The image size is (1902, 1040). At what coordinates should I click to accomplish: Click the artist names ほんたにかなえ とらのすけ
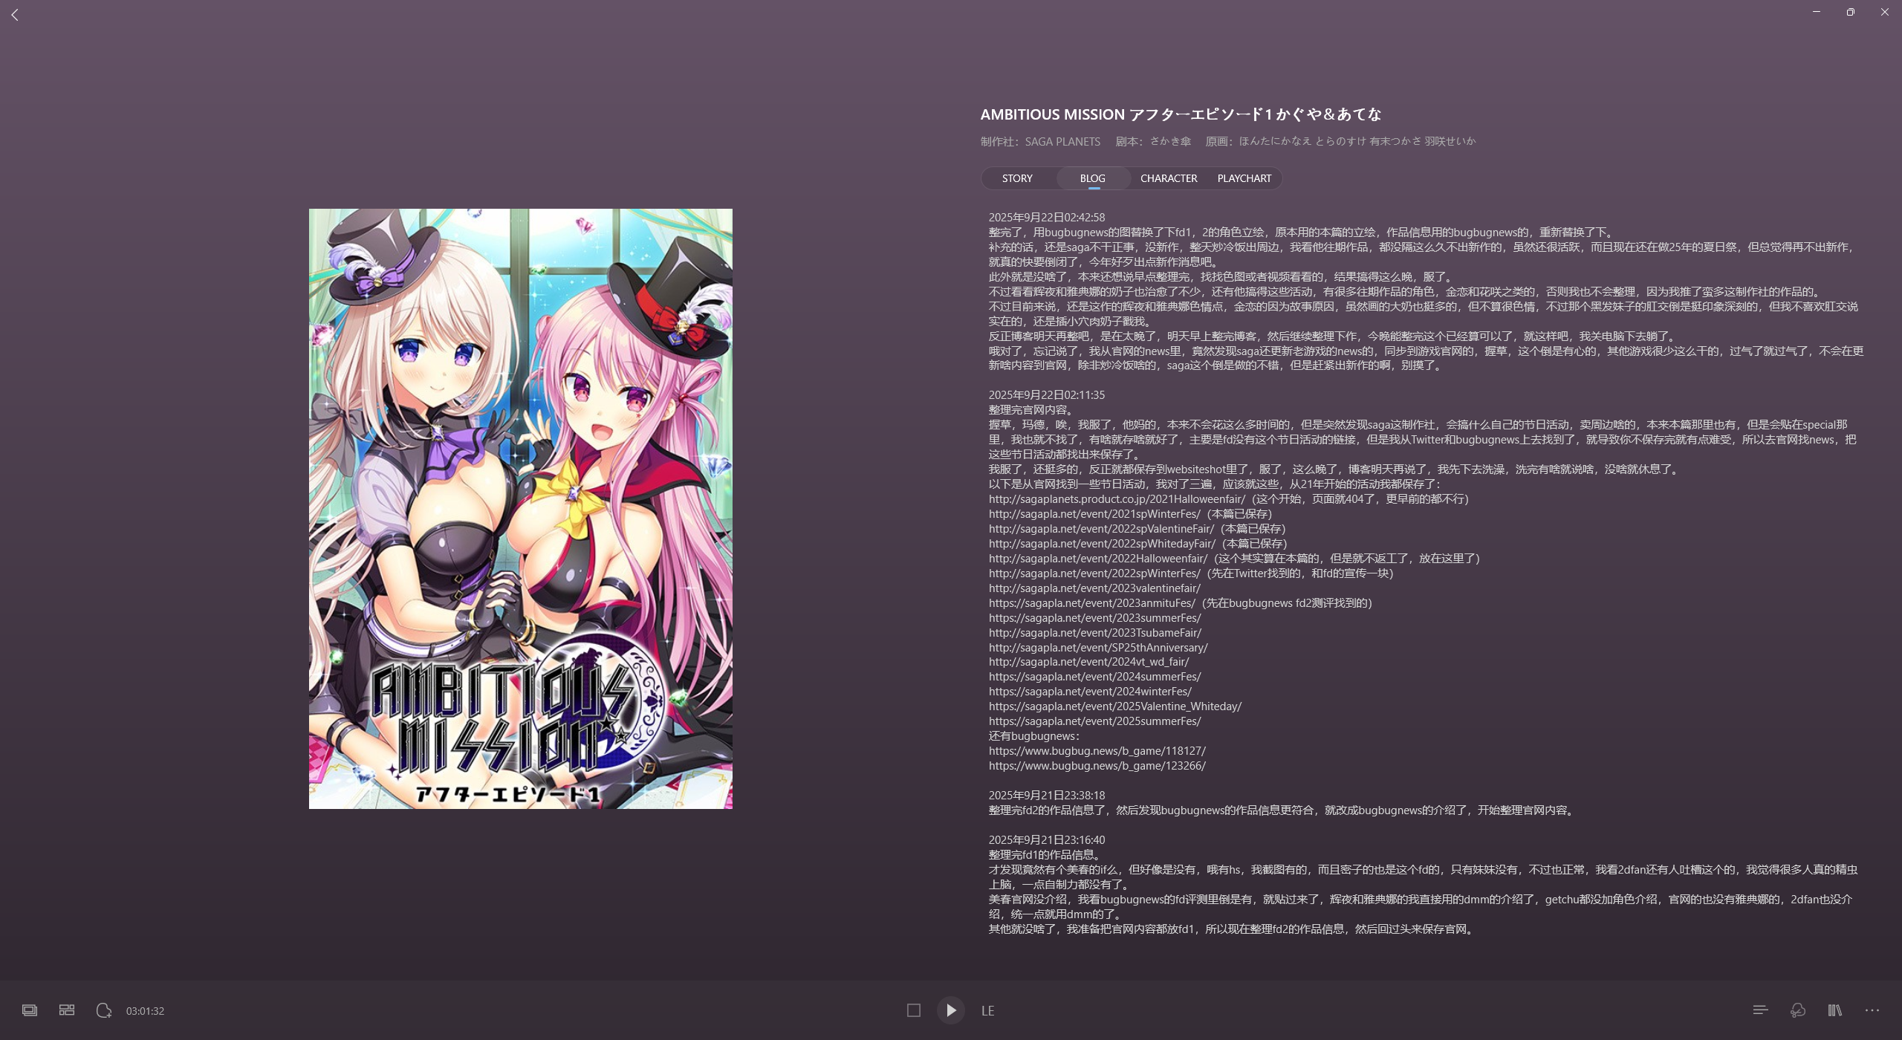[x=1302, y=141]
